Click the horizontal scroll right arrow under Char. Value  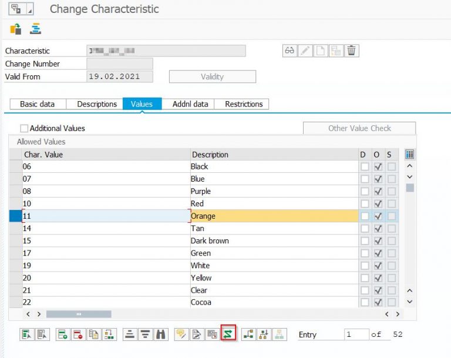point(39,314)
